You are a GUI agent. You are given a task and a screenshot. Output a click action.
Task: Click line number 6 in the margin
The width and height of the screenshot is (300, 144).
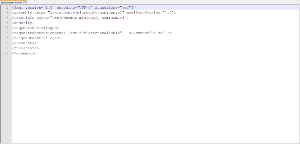point(7,33)
